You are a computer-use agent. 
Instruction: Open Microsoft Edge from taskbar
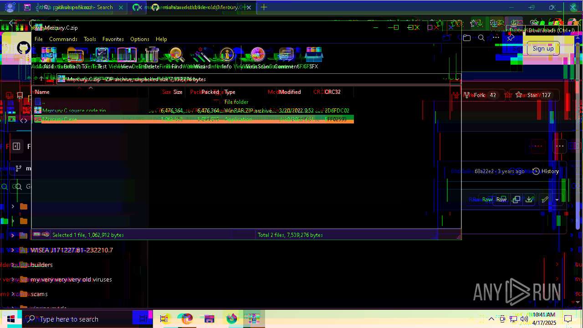click(187, 319)
